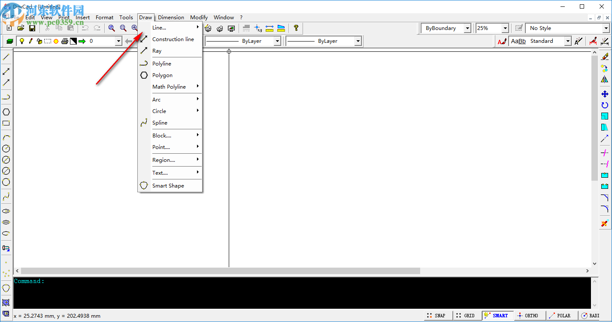Select the hexagon polygon tool in left toolbar
Screen dimensions: 612x322
[6, 112]
